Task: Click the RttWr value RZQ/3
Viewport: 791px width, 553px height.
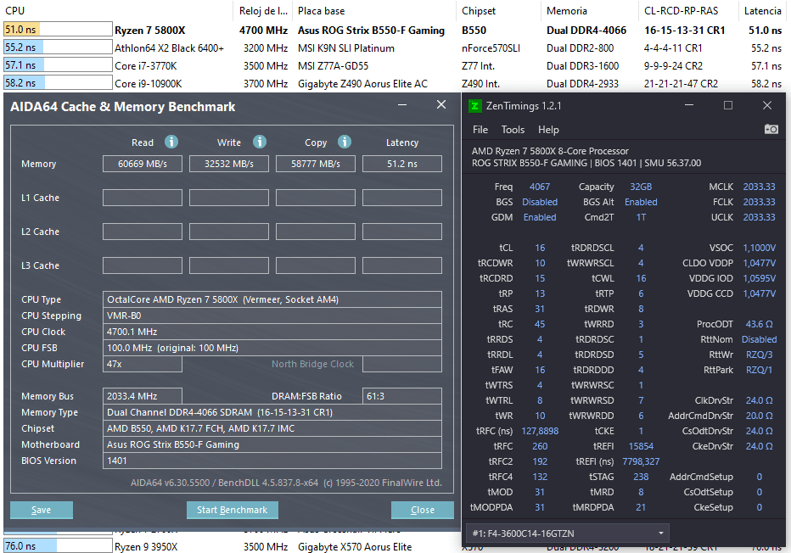Action: click(x=760, y=355)
